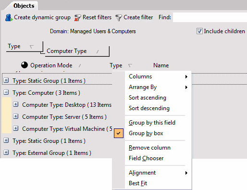Click the sort arrow in Computer Type group box

point(98,51)
